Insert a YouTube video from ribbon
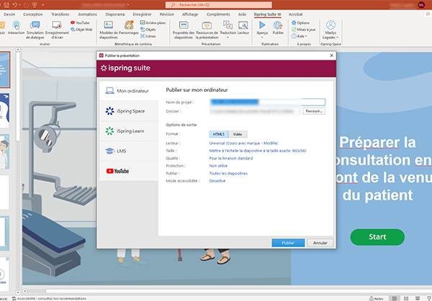Image resolution: width=432 pixels, height=301 pixels. click(x=80, y=23)
